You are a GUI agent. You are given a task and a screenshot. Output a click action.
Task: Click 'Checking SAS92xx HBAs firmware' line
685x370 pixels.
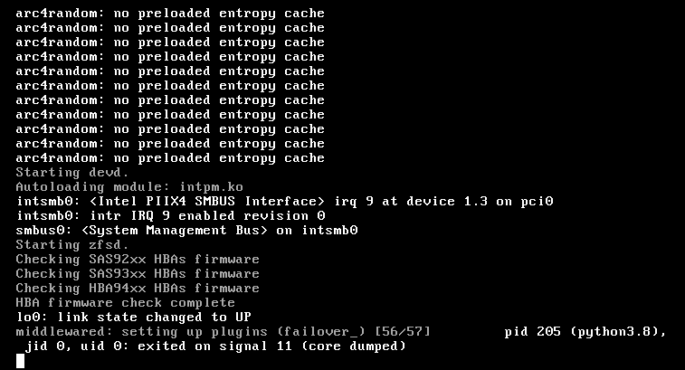(138, 259)
